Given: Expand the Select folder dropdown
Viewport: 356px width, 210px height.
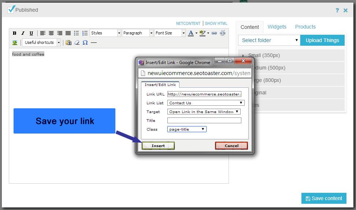Looking at the screenshot, I should tap(269, 40).
